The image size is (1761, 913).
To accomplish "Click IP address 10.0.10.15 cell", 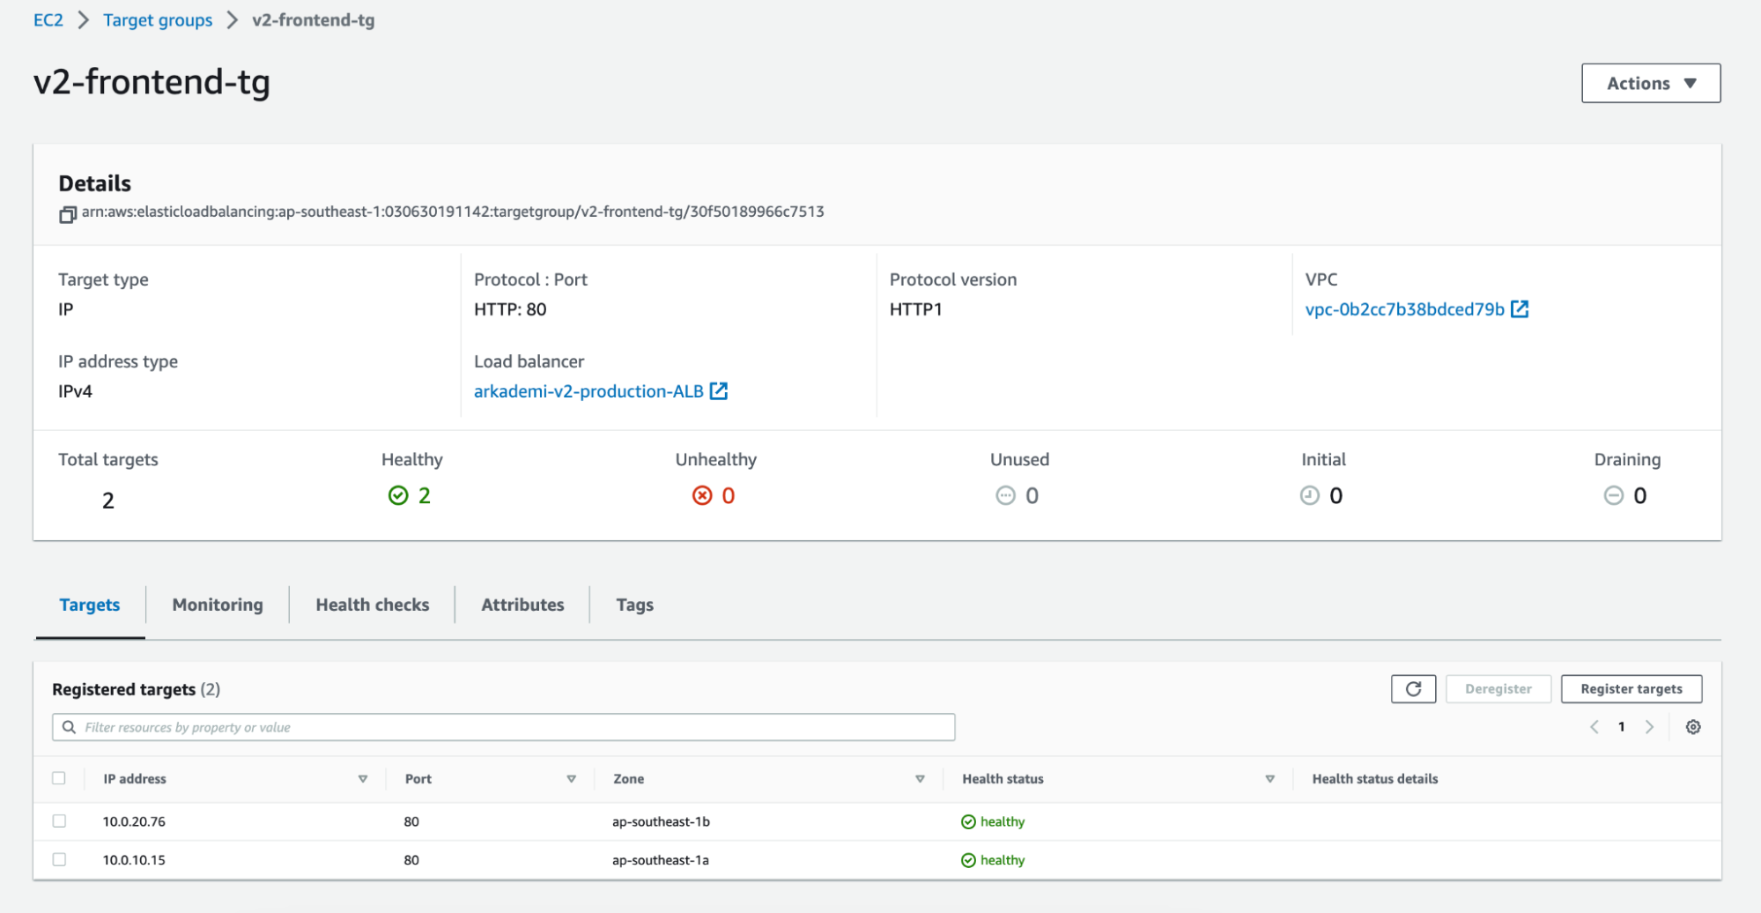I will 134,860.
